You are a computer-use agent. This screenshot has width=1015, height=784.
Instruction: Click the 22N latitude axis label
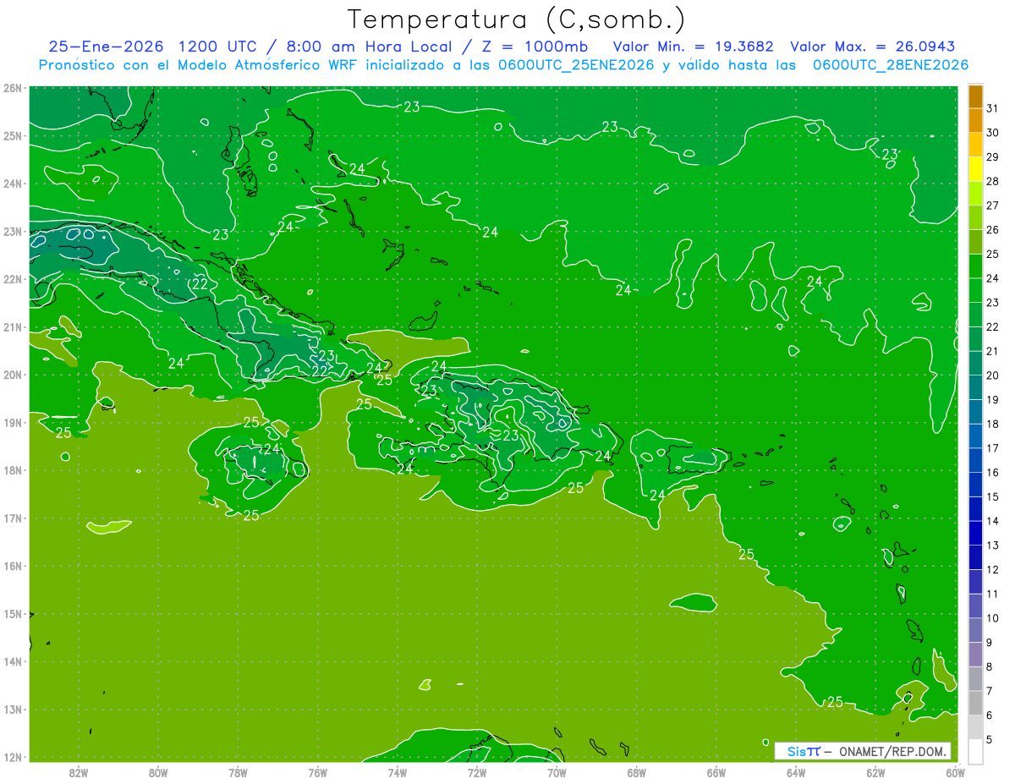point(13,279)
